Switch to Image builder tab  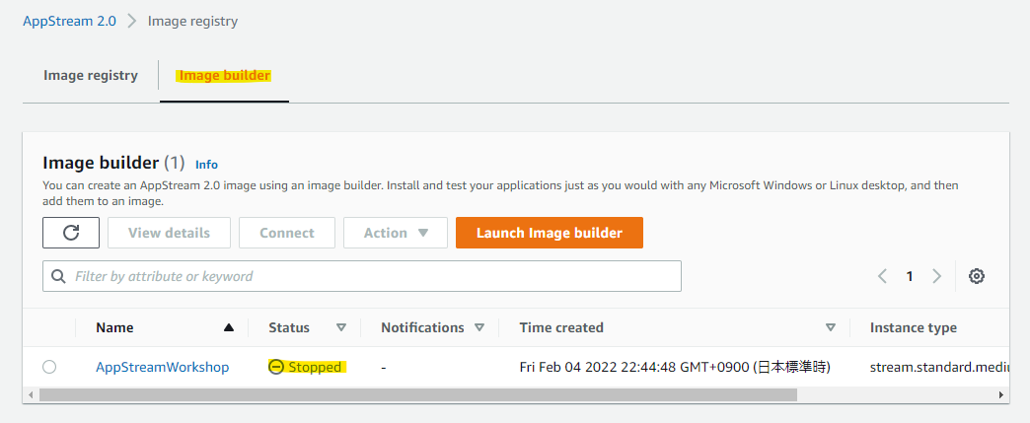tap(225, 76)
